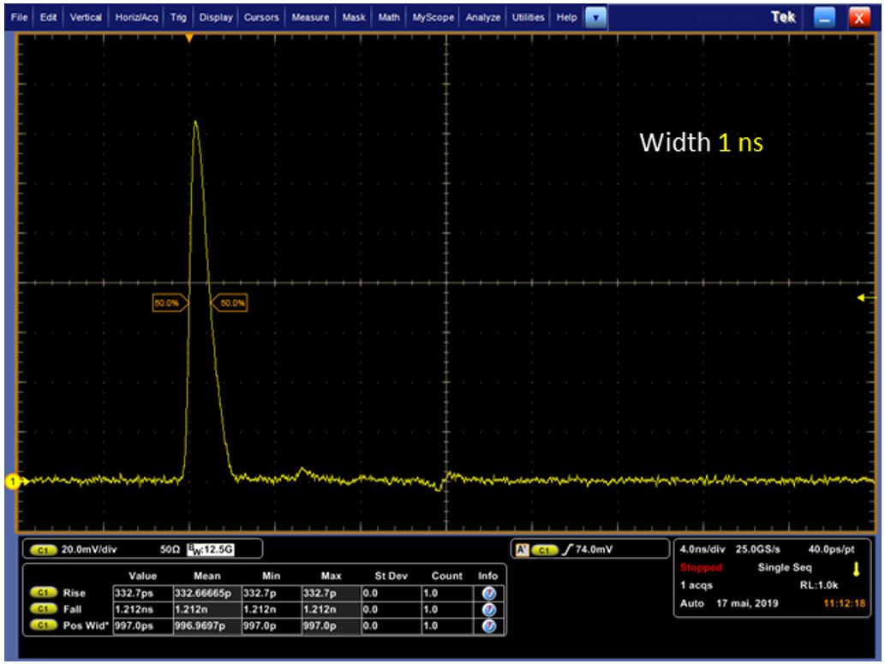This screenshot has width=885, height=664.
Task: Click the 50.0% marker on the falling edge
Action: (229, 302)
